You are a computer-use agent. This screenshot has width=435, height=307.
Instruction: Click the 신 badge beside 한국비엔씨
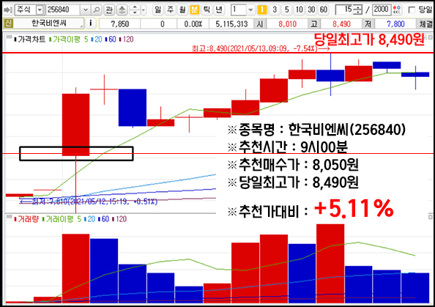coord(8,23)
